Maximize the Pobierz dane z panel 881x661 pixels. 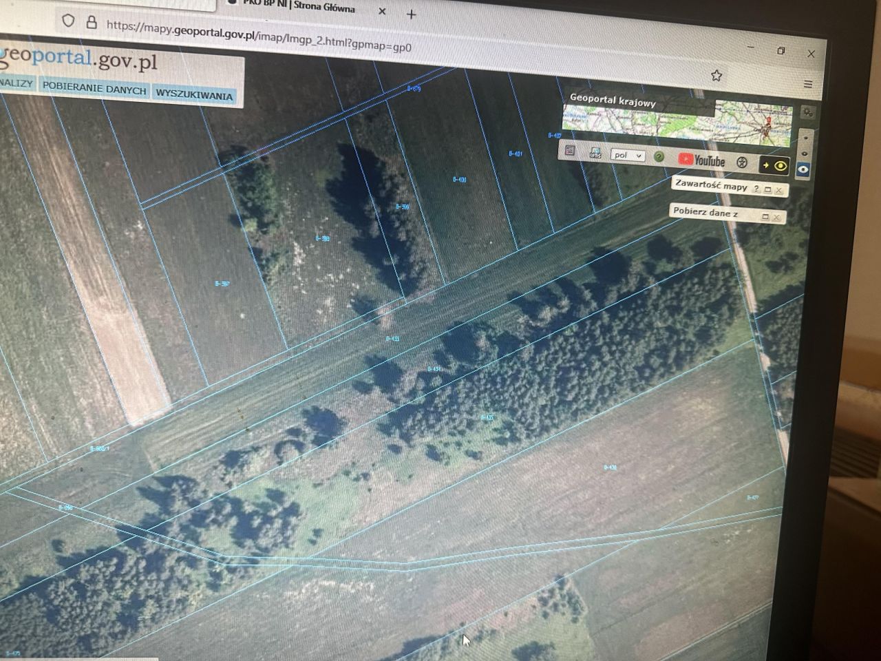click(x=765, y=217)
